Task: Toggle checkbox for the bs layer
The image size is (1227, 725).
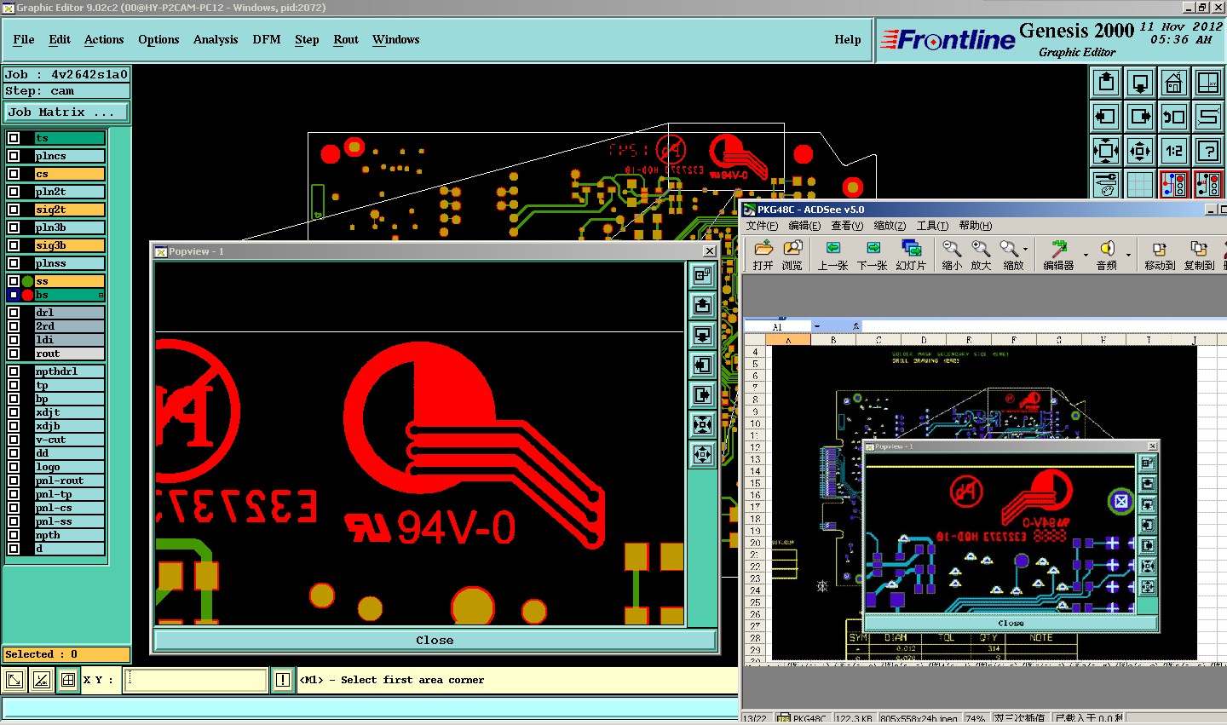Action: pos(14,295)
